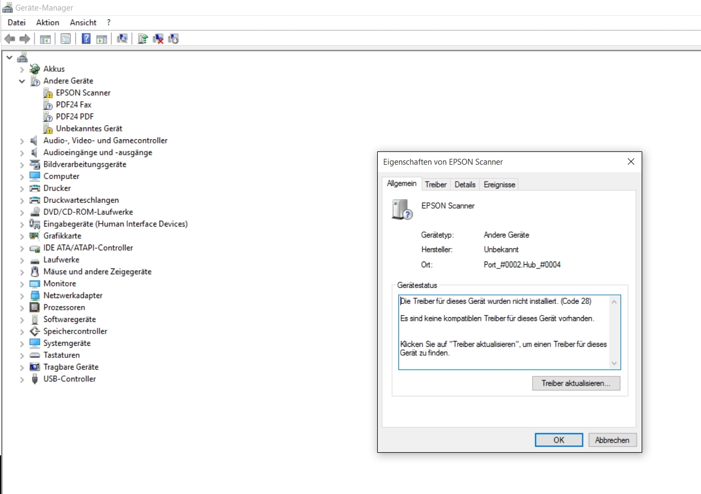Click Treiber aktualisieren... button
Image resolution: width=701 pixels, height=494 pixels.
[576, 383]
